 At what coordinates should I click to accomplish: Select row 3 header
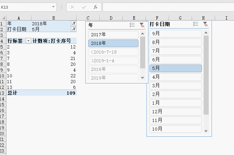(x=3, y=35)
